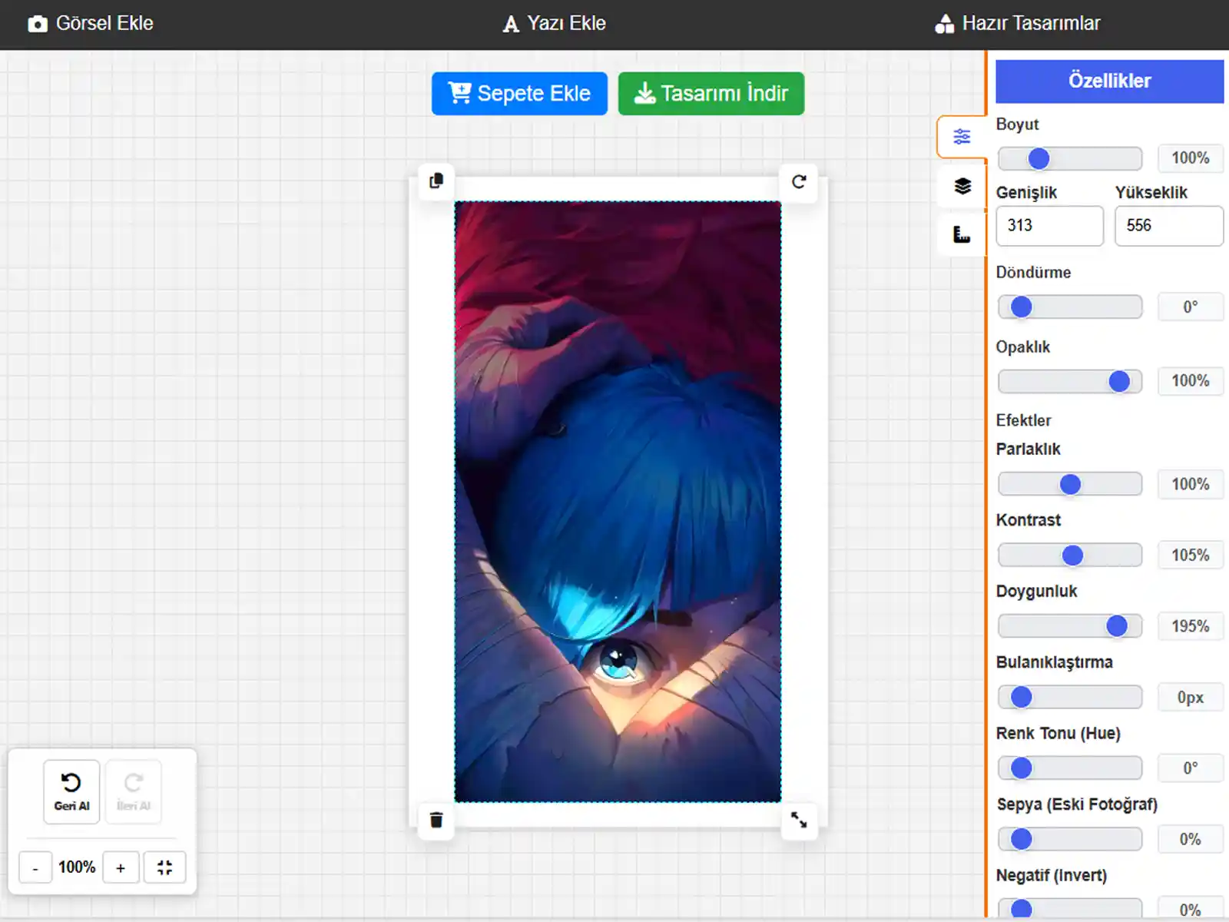Click the rotate handle icon on image

pyautogui.click(x=799, y=181)
